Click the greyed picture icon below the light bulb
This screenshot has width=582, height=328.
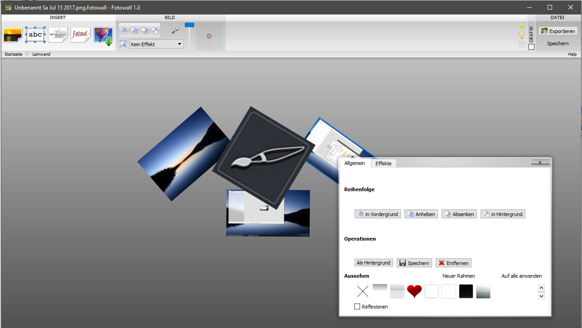click(x=522, y=44)
